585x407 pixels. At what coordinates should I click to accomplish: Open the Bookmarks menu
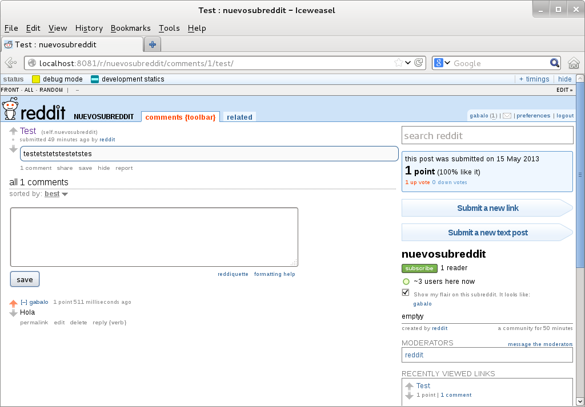[130, 28]
